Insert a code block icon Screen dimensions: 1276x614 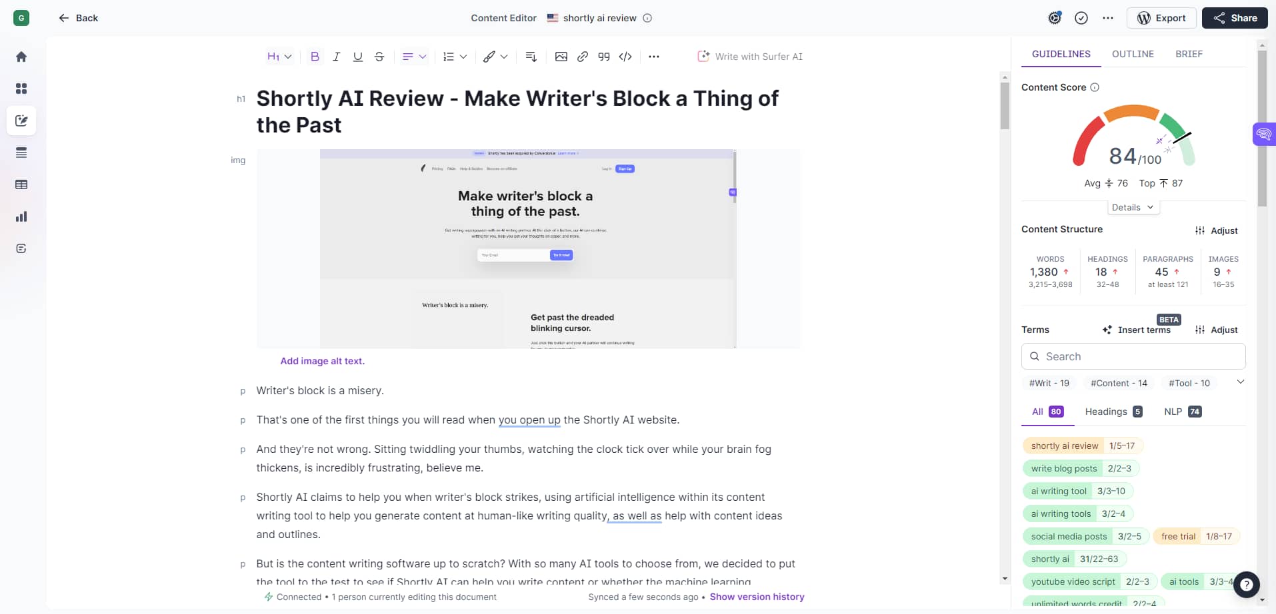[x=625, y=57]
